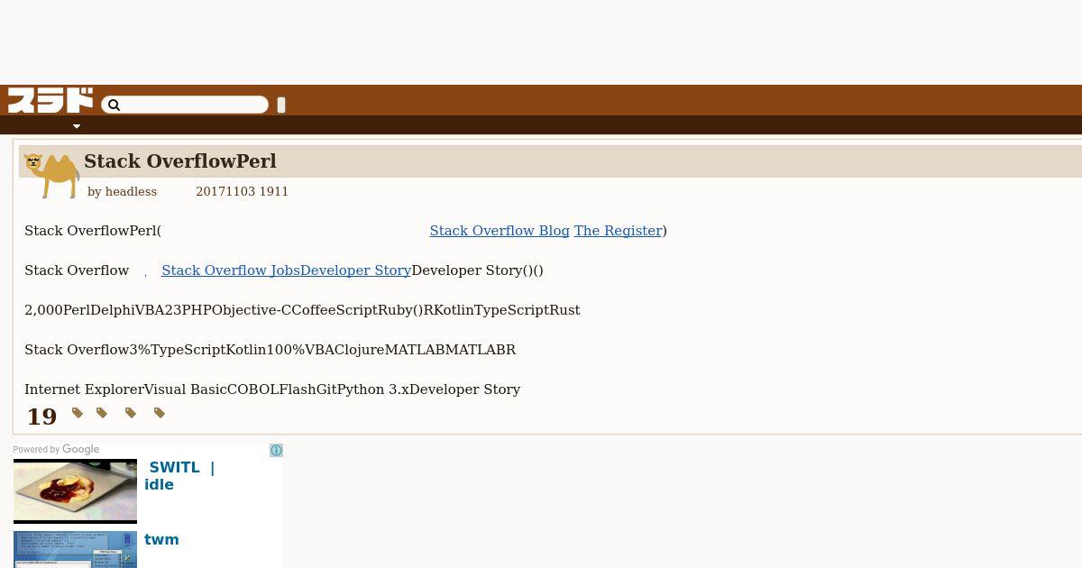Click the last tag icon in the row
Image resolution: width=1082 pixels, height=568 pixels.
pyautogui.click(x=160, y=413)
